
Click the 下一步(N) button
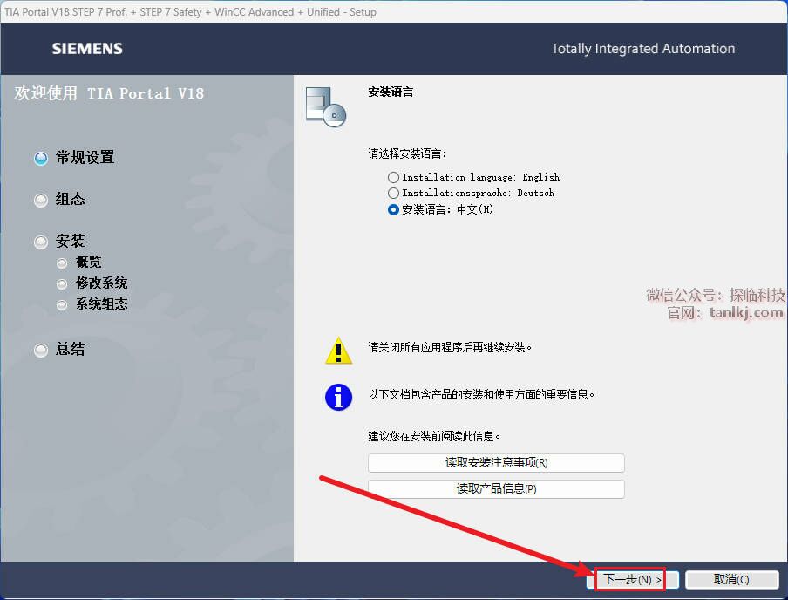(632, 579)
